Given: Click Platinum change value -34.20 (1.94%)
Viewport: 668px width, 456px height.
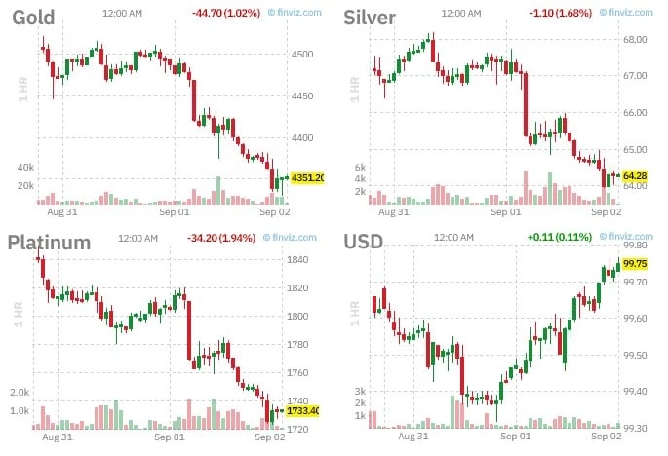Looking at the screenshot, I should pos(221,238).
